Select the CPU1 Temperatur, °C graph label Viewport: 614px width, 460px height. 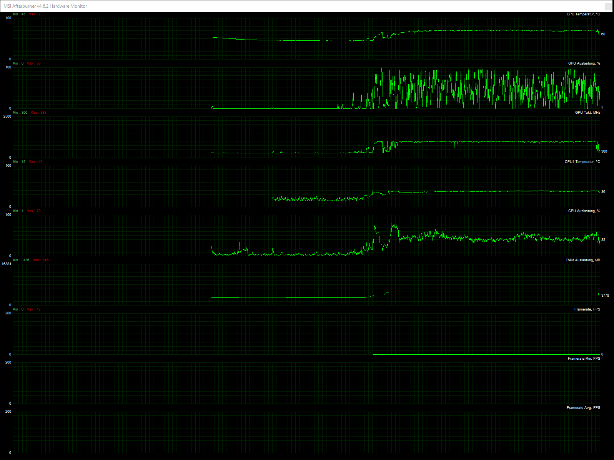pyautogui.click(x=582, y=162)
